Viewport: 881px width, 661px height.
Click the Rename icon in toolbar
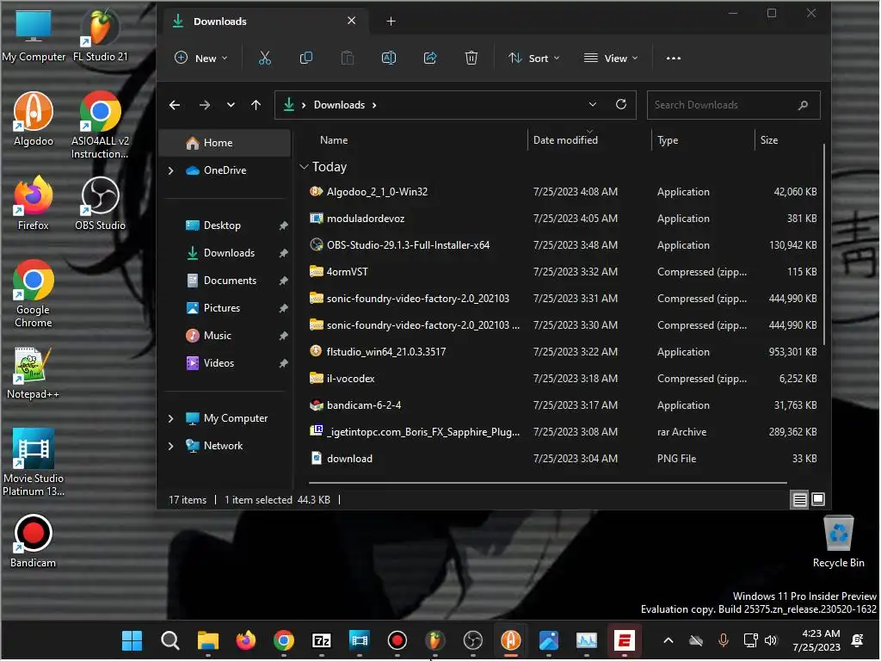coord(389,58)
